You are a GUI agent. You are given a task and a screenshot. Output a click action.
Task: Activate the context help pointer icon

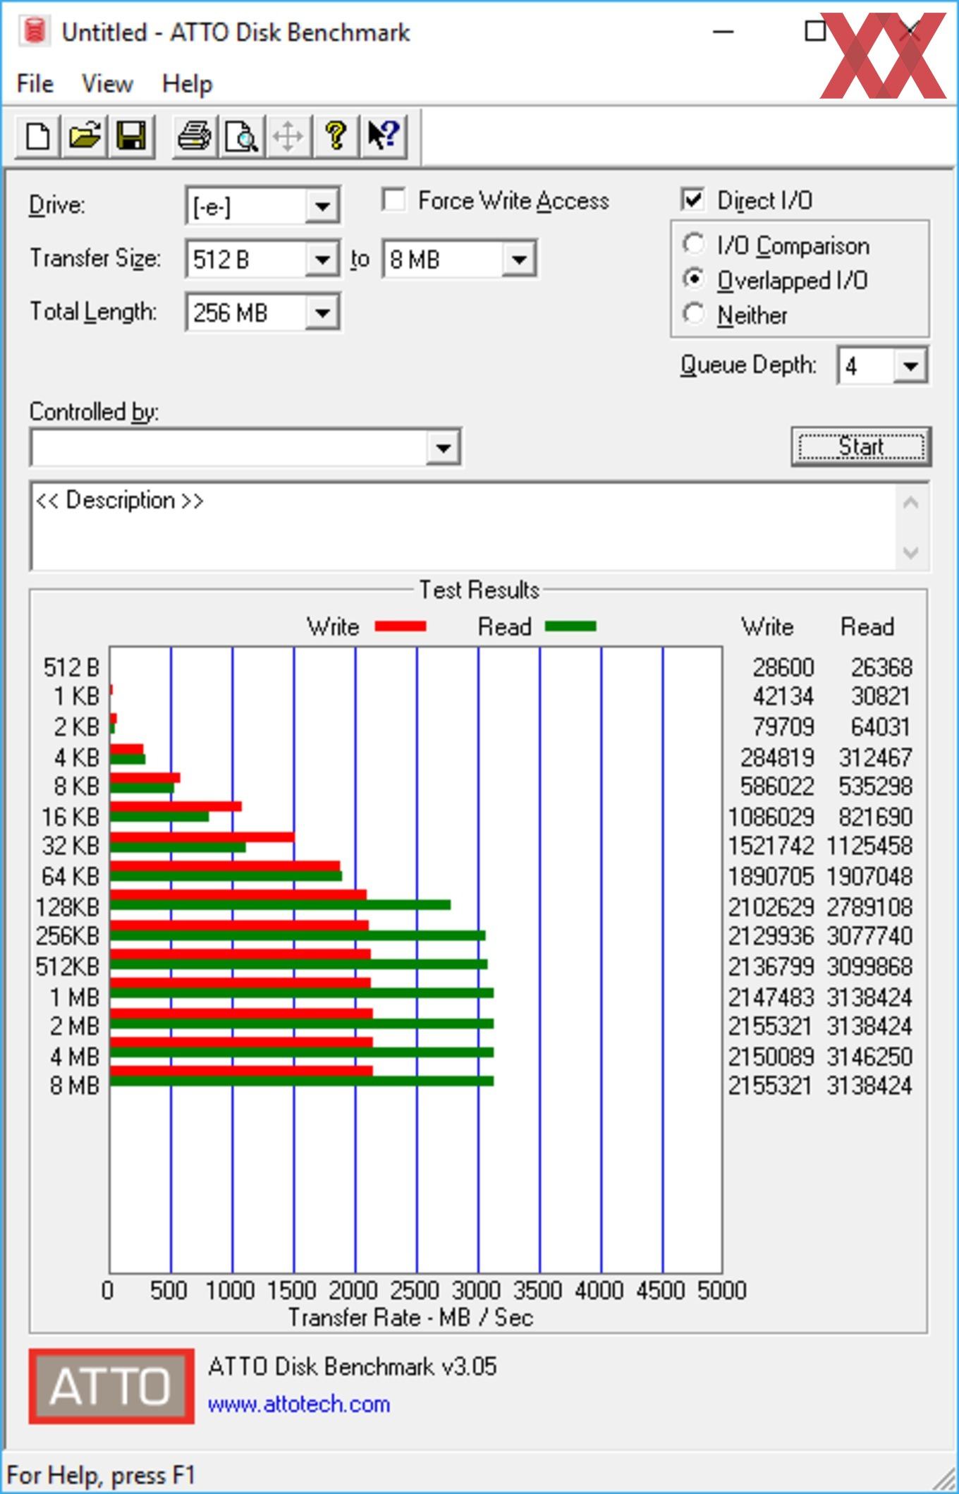pos(383,135)
